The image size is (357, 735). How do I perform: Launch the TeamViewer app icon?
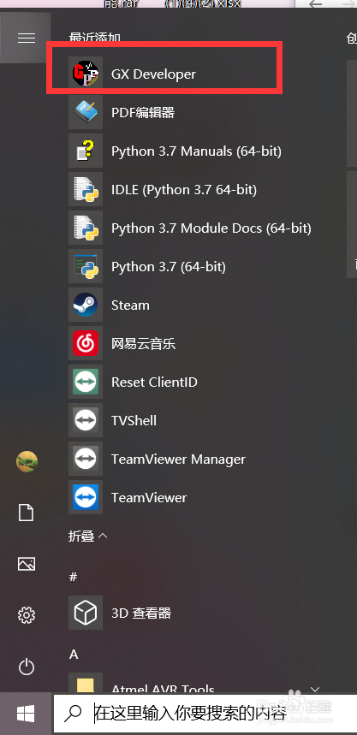click(86, 497)
